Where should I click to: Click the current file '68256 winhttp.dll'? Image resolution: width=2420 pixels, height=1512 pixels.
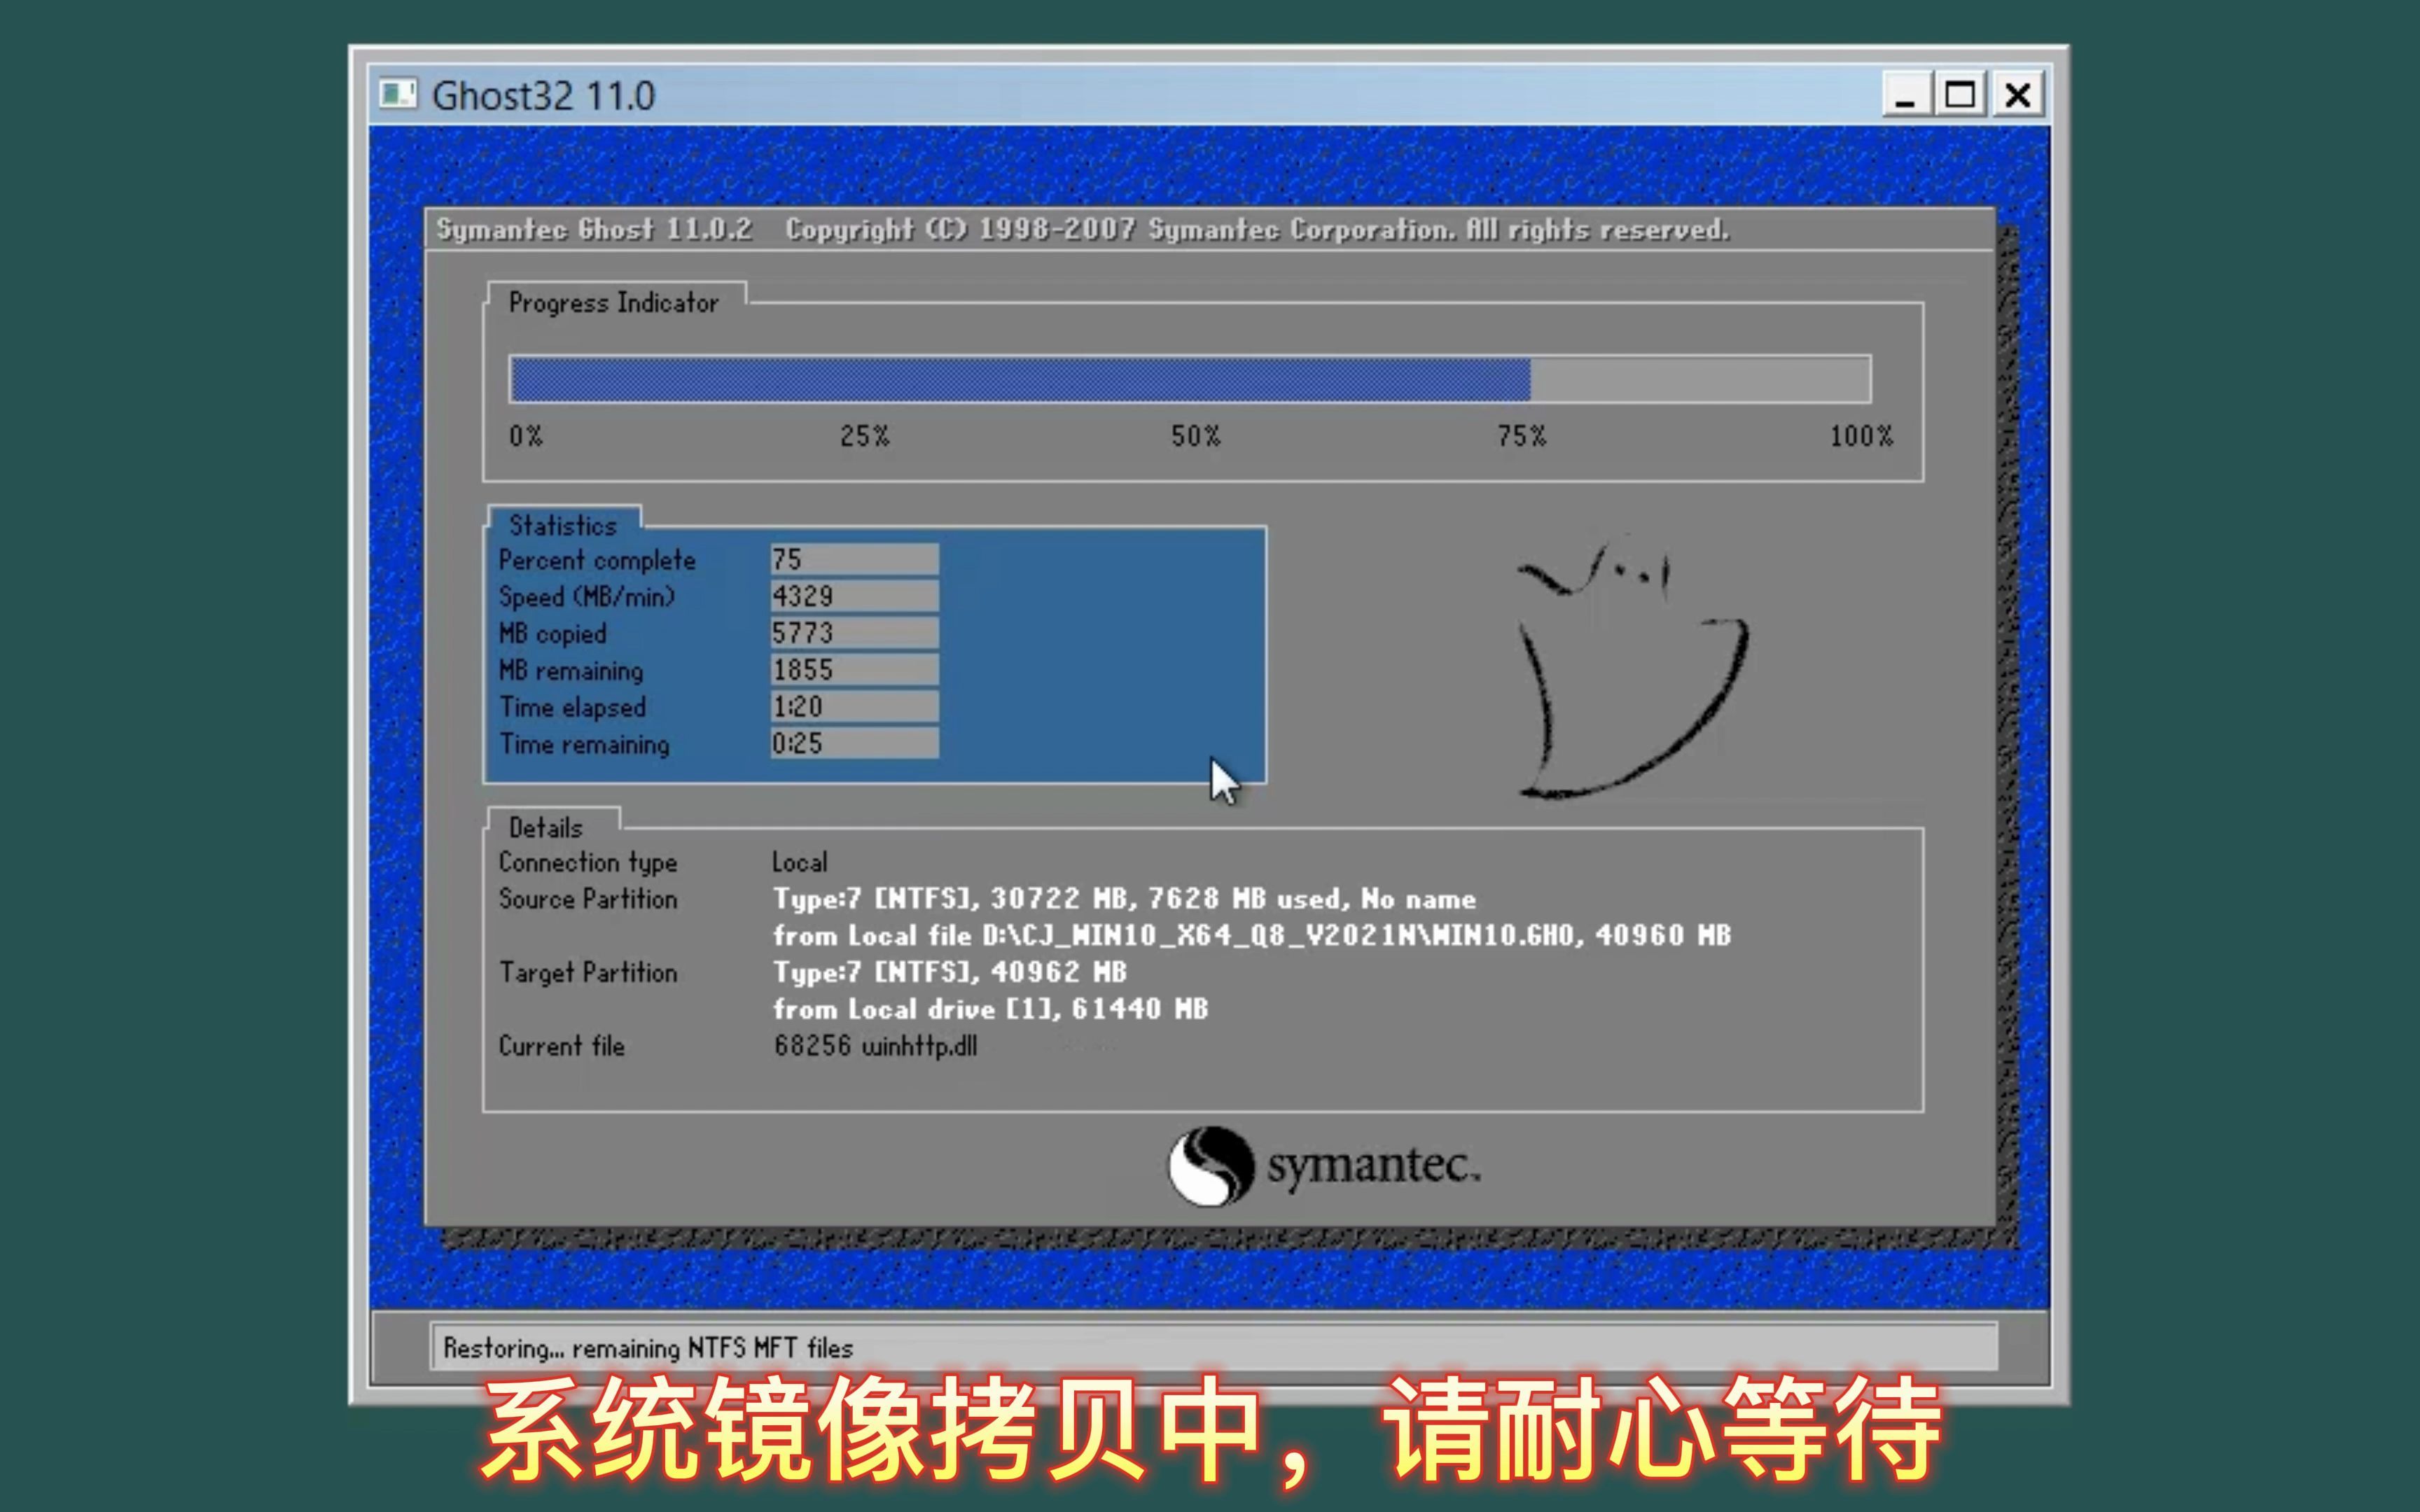pyautogui.click(x=875, y=1047)
